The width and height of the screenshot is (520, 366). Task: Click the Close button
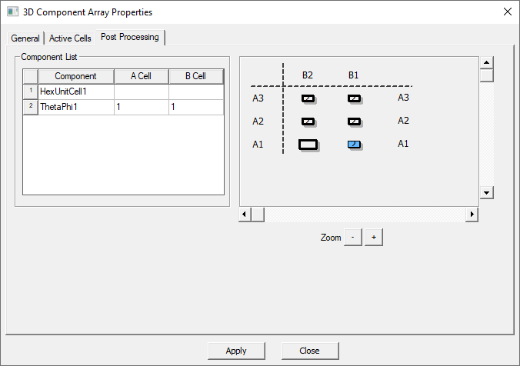309,351
